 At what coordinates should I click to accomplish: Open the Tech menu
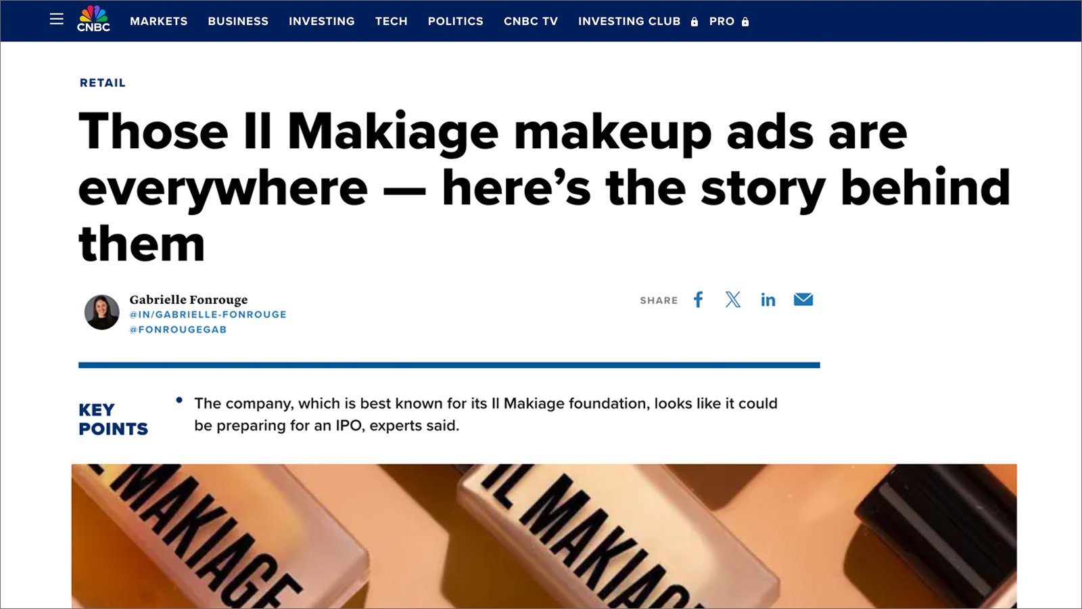392,21
